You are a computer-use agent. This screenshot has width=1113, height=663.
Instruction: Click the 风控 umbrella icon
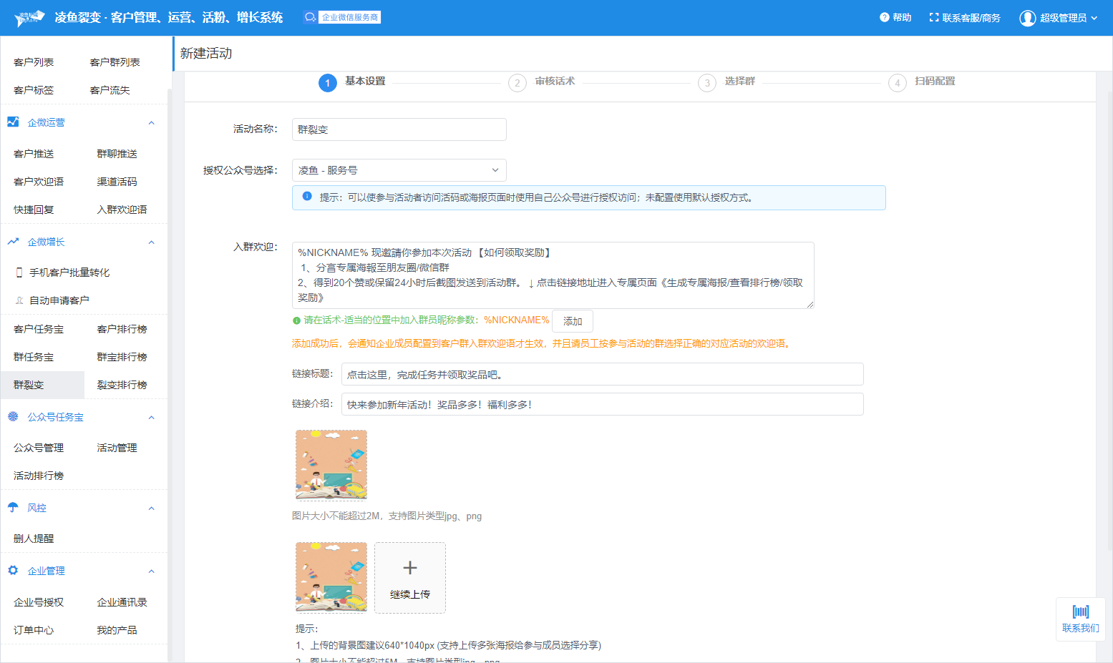pos(13,508)
